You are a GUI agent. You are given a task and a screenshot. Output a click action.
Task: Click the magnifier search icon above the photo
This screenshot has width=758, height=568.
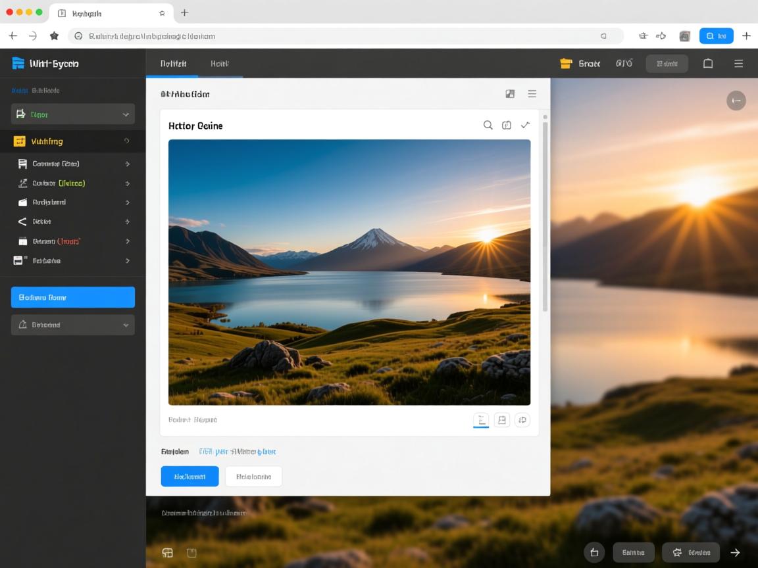(488, 125)
